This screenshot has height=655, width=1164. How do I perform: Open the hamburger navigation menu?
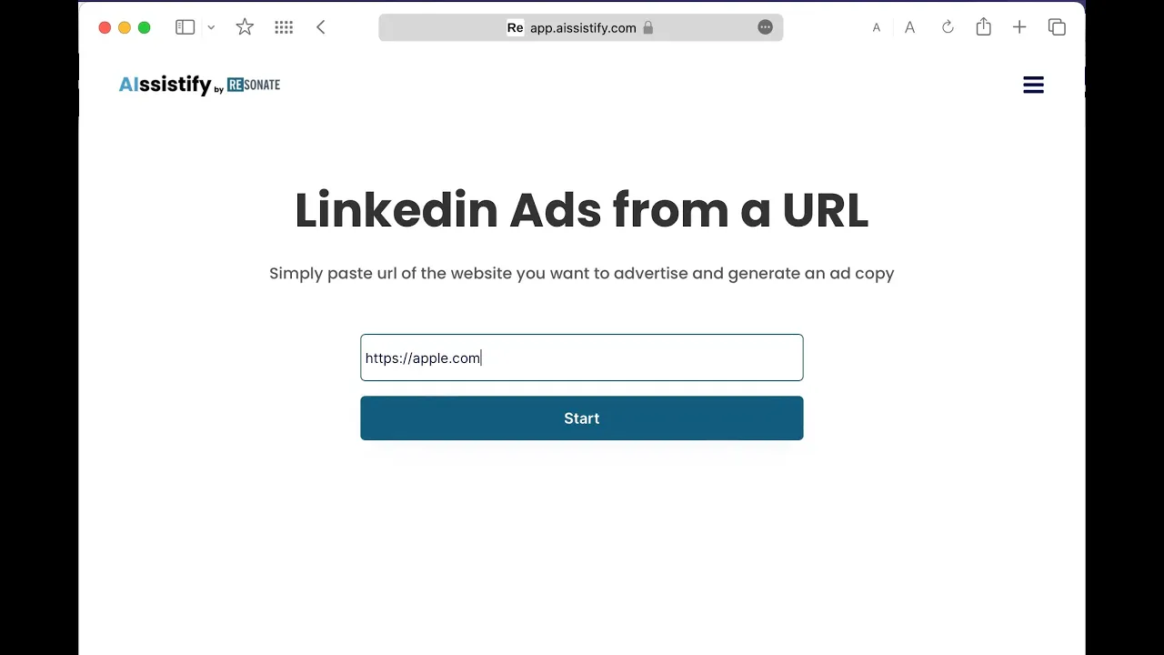coord(1033,85)
